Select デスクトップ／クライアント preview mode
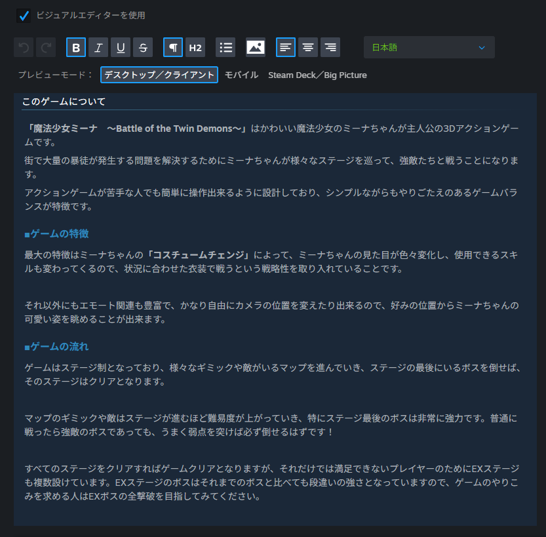 [x=159, y=75]
